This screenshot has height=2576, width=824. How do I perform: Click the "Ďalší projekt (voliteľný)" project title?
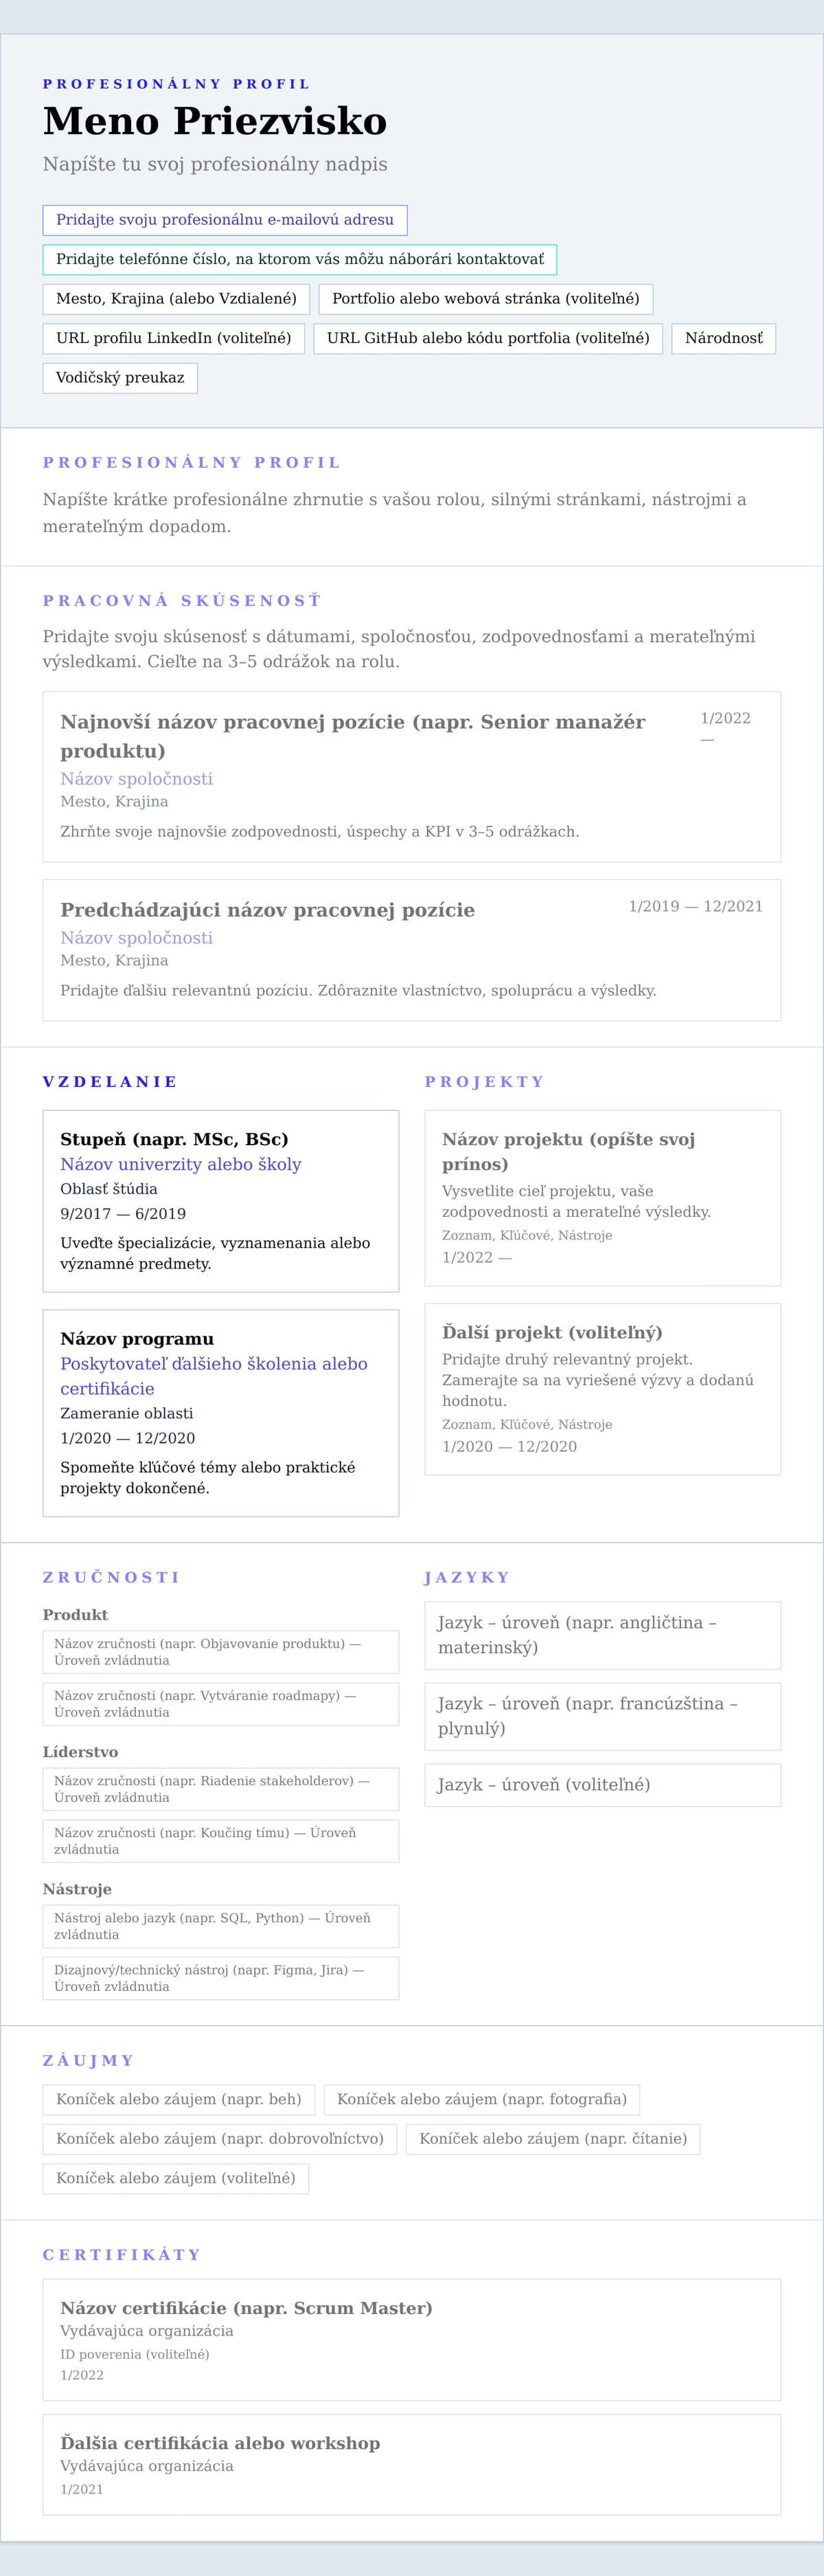coord(552,1332)
